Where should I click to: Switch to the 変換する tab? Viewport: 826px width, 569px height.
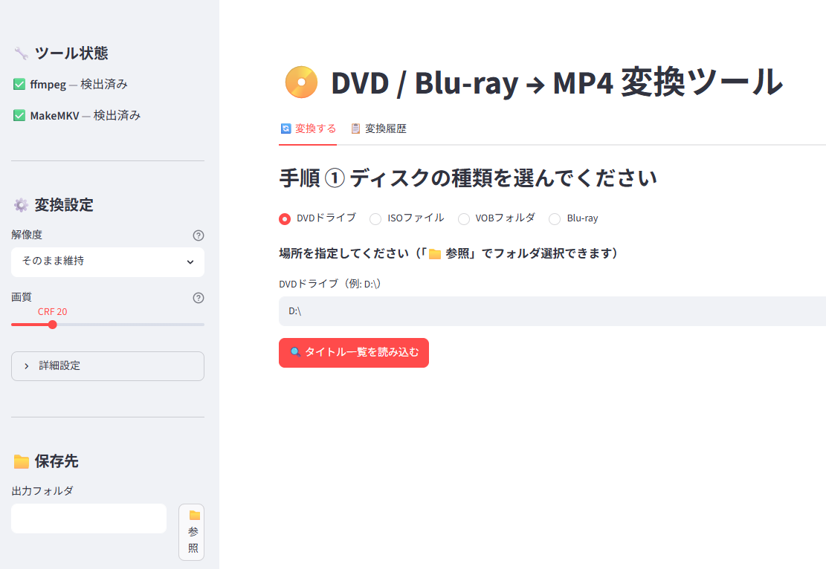click(x=308, y=129)
